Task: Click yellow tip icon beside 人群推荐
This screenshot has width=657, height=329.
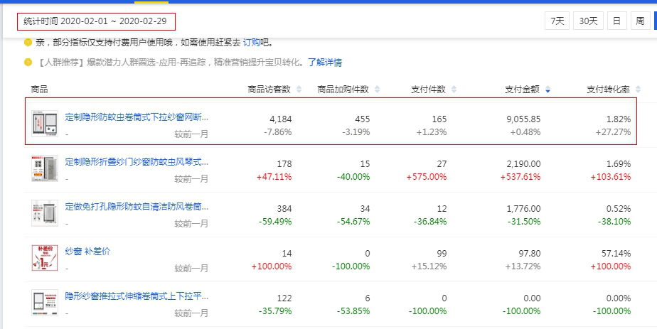Action: click(x=28, y=63)
